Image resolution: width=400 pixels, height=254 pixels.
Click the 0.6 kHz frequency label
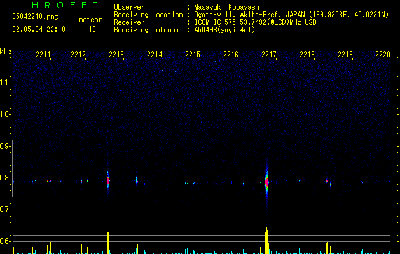5,241
